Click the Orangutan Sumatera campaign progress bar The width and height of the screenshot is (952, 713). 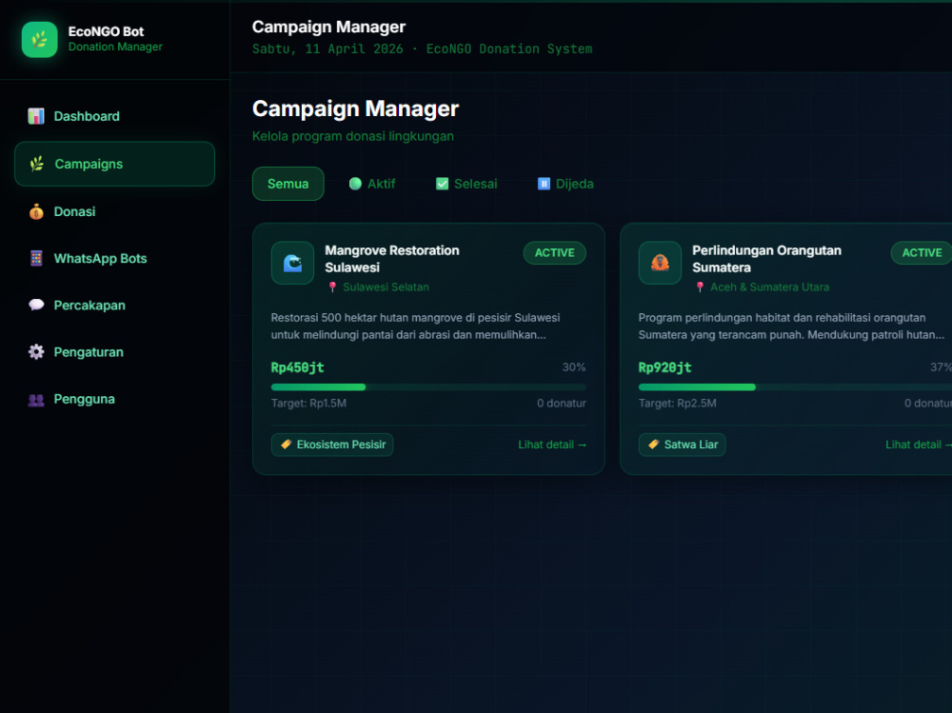click(795, 386)
